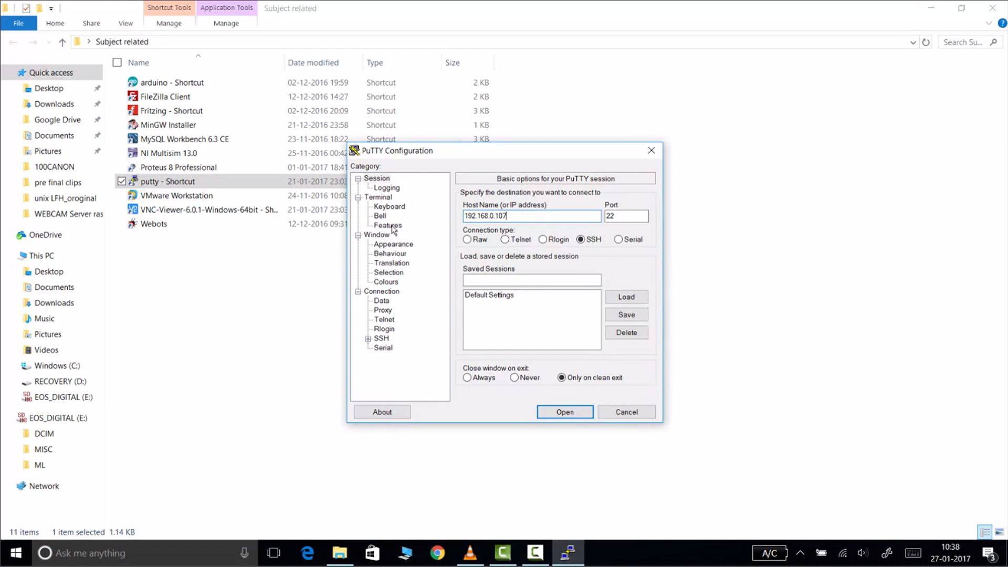1008x567 pixels.
Task: Enable the Never option for close on exit
Action: tap(514, 377)
